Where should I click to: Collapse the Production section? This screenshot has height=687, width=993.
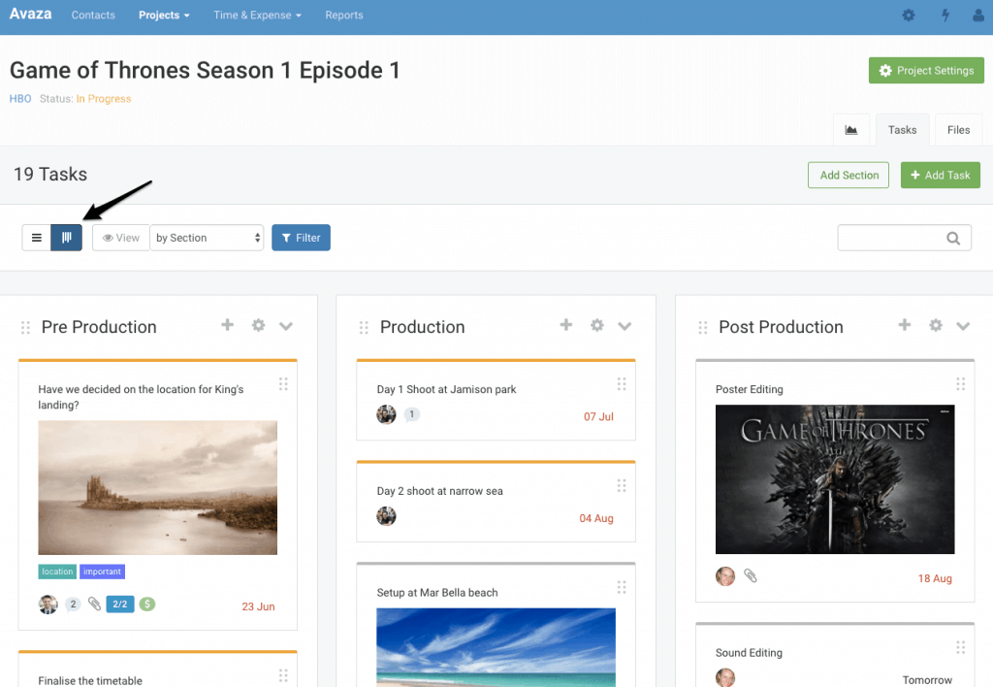tap(625, 326)
